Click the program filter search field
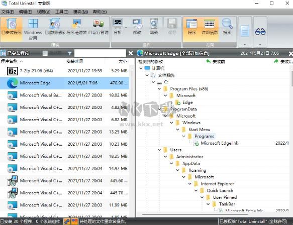The height and width of the screenshot is (225, 293). coord(100,53)
